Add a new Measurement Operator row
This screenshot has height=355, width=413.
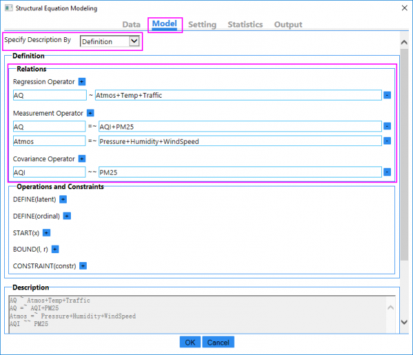click(90, 113)
